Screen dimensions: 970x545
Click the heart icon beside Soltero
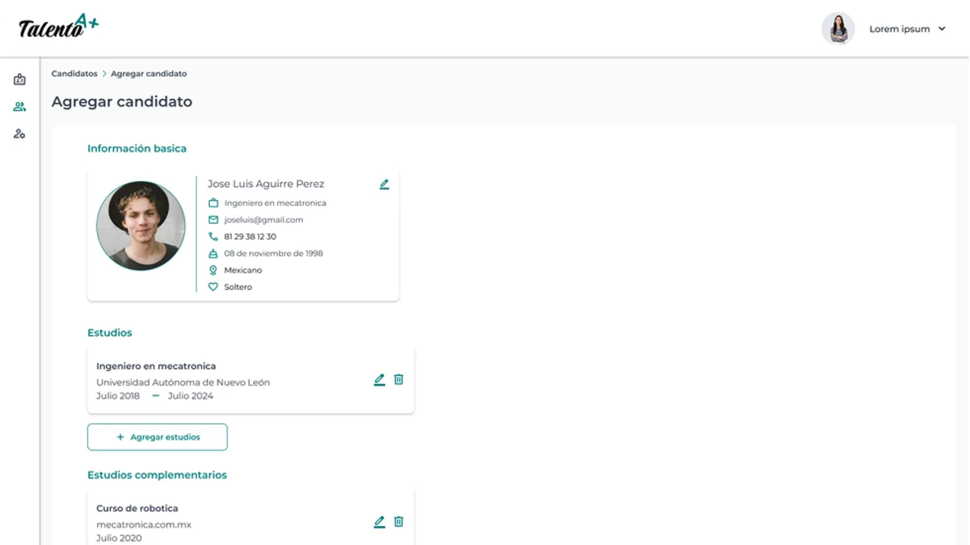pos(213,287)
